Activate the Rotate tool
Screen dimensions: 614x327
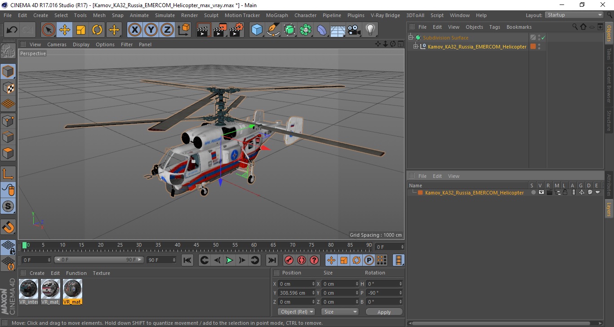tap(97, 30)
